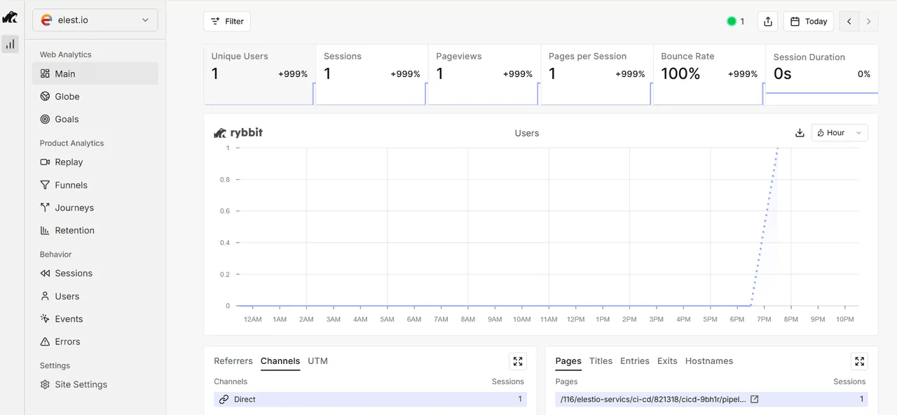
Task: Select the Unique Users stat card
Action: (259, 75)
